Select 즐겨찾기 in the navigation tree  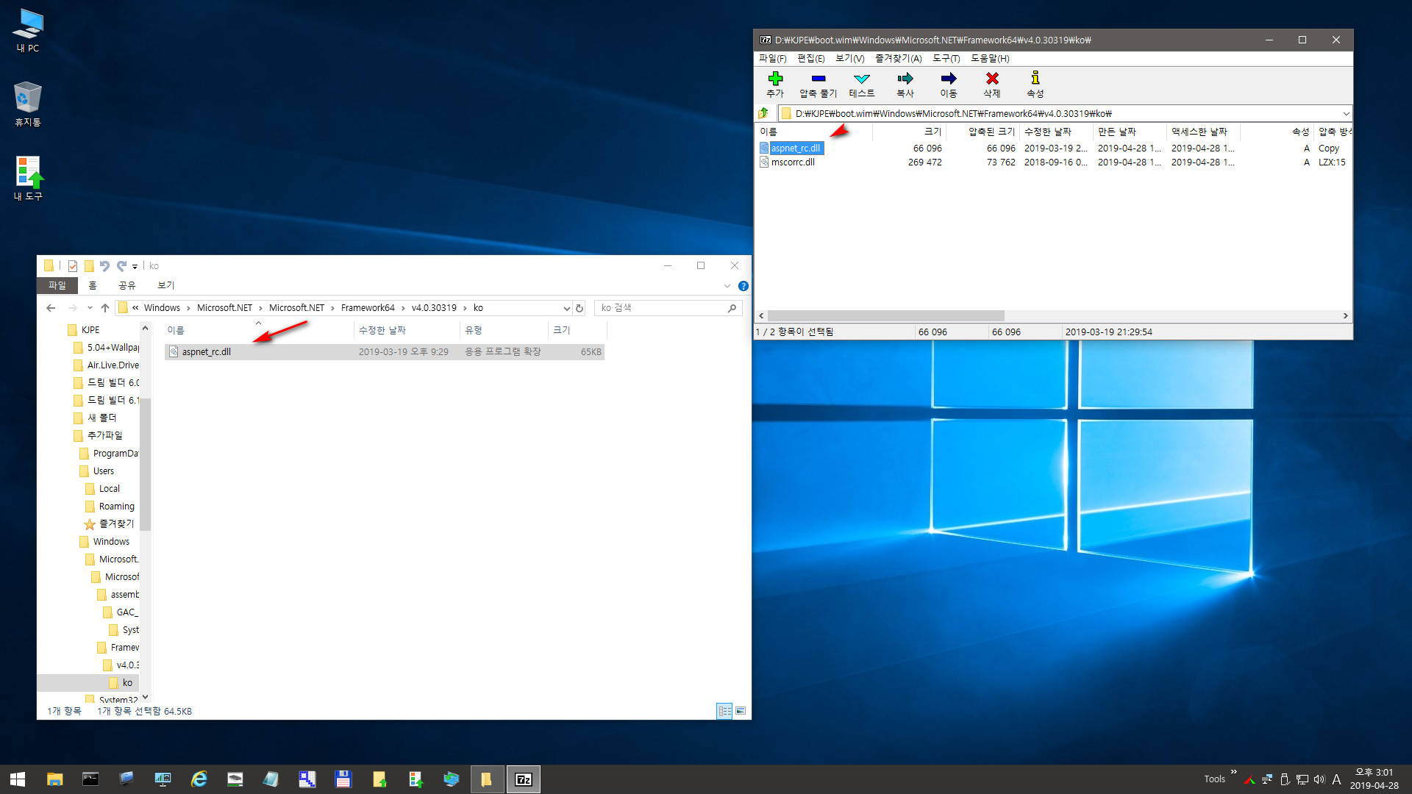[x=116, y=524]
